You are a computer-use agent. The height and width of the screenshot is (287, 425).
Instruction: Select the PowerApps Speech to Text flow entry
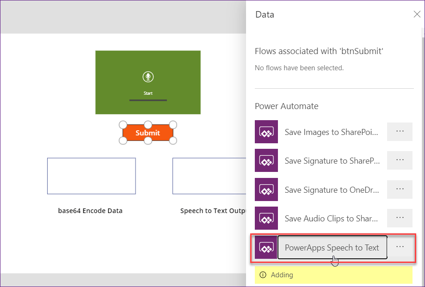point(332,247)
